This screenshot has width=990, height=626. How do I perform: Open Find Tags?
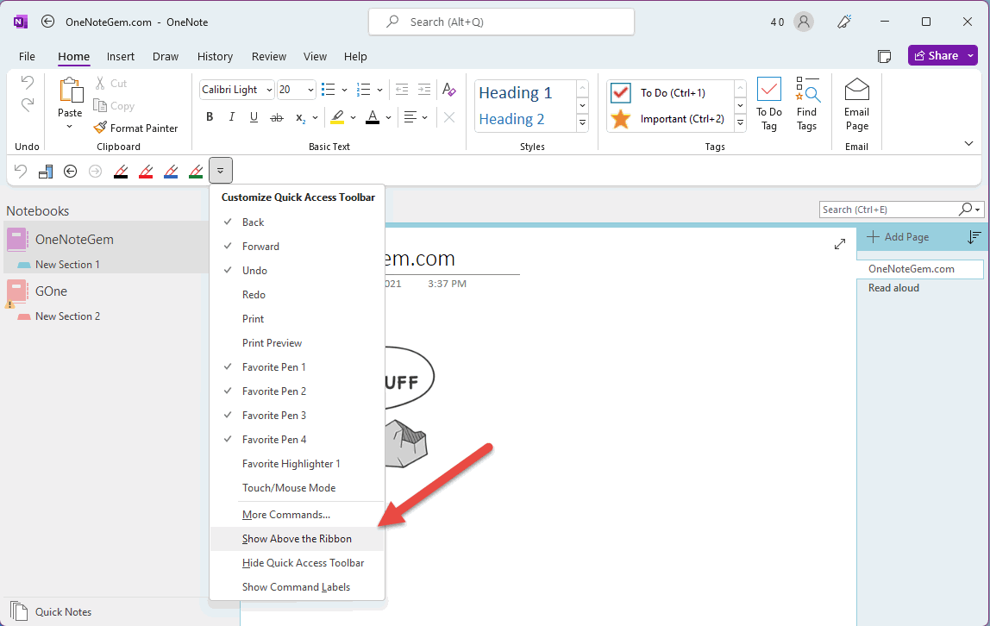click(807, 103)
